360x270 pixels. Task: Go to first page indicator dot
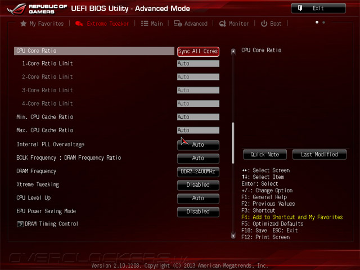[x=317, y=22]
